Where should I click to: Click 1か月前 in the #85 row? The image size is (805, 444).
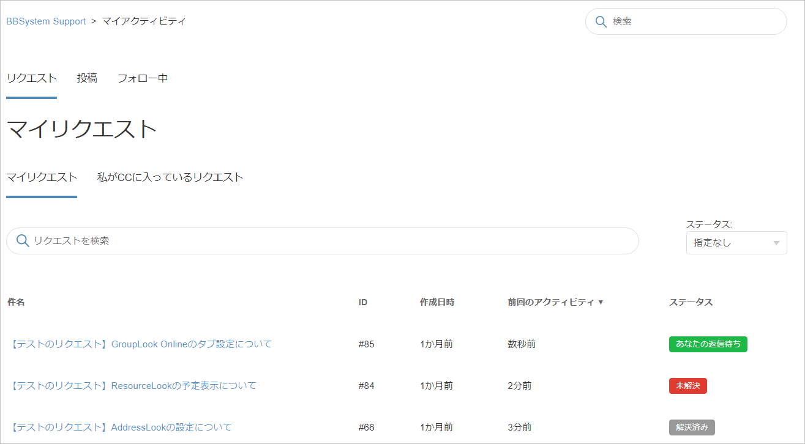(436, 344)
